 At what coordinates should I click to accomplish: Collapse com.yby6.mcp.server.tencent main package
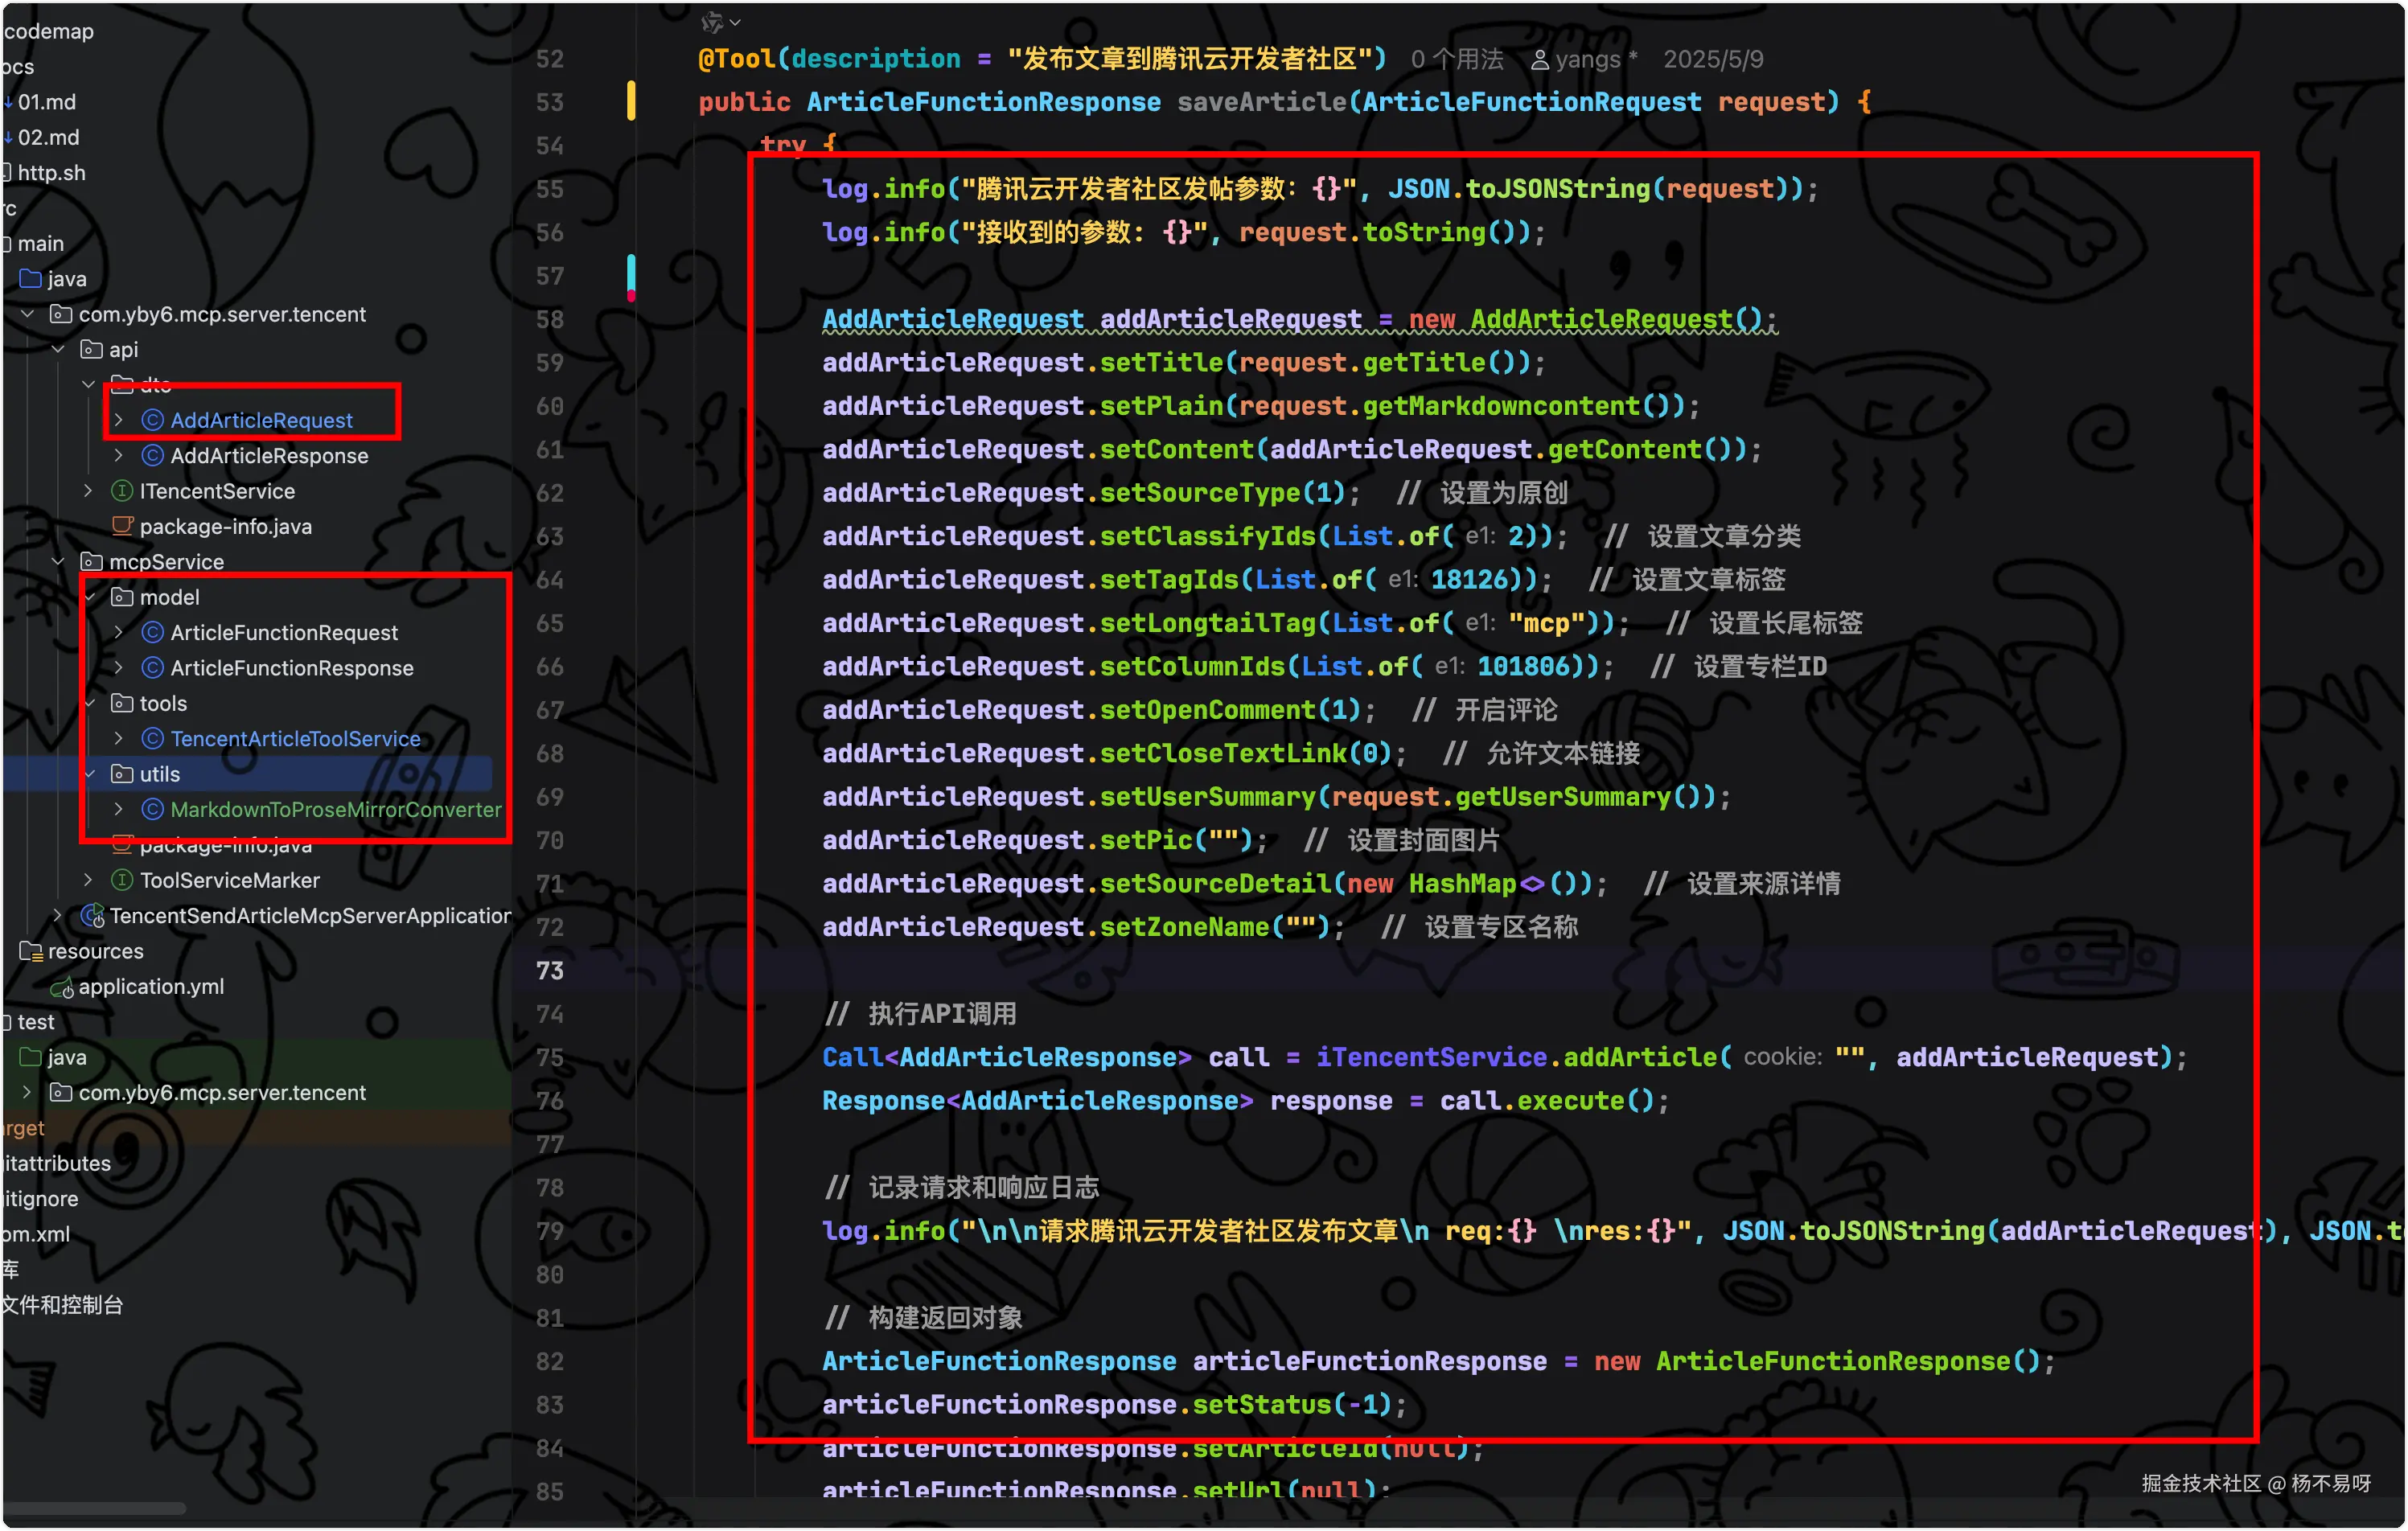coord(27,314)
